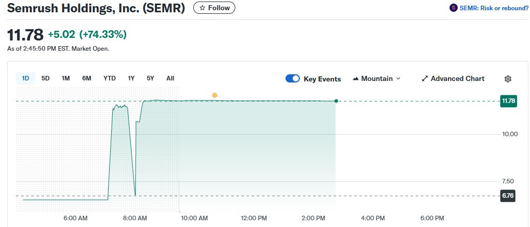Viewport: 530px width, 227px height.
Task: Toggle the Key Events switch off
Action: (293, 79)
